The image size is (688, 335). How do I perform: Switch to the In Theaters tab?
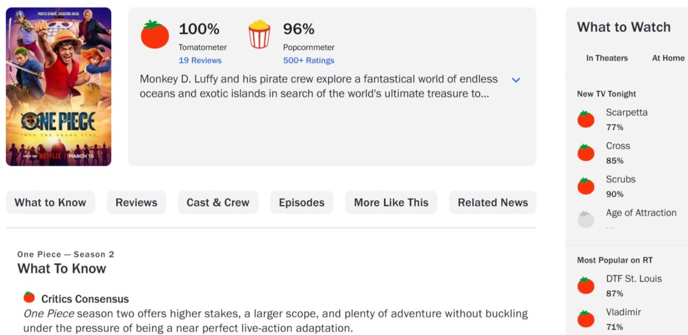607,58
